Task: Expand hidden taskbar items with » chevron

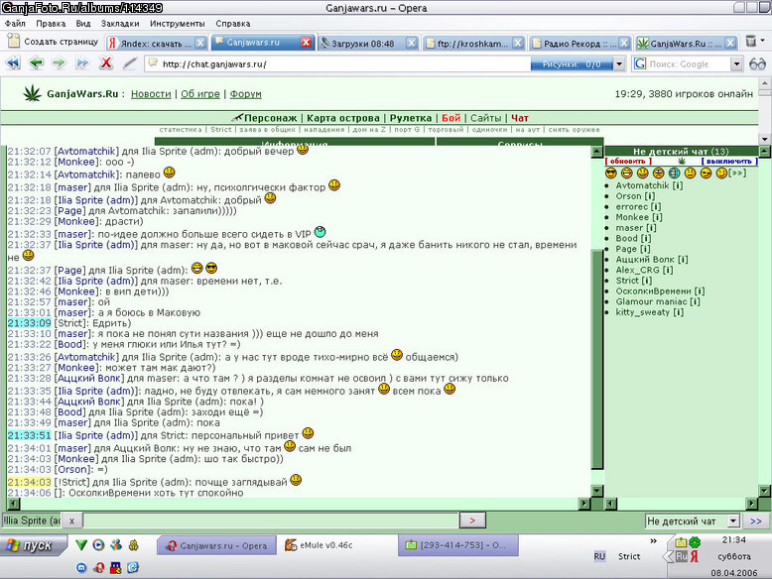Action: point(653,541)
